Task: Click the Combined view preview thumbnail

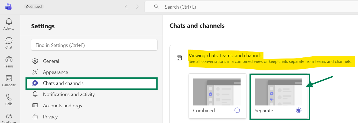Action: coord(217,92)
